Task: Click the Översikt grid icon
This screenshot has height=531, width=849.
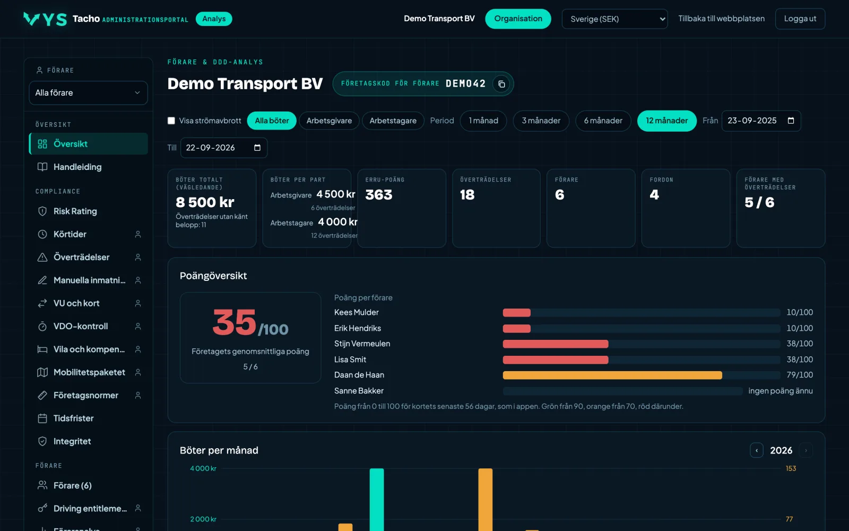Action: click(x=42, y=144)
